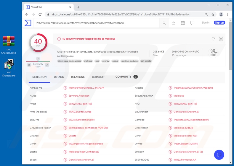Open Chrome three-dot menu

[228, 14]
